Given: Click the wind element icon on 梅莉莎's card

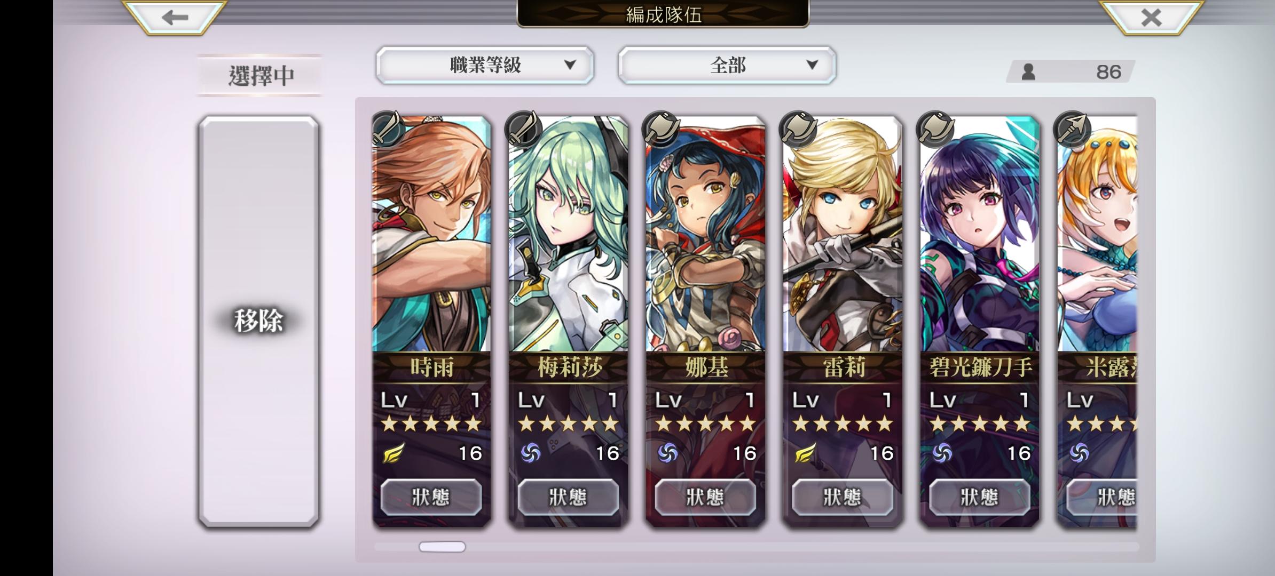Looking at the screenshot, I should [530, 453].
